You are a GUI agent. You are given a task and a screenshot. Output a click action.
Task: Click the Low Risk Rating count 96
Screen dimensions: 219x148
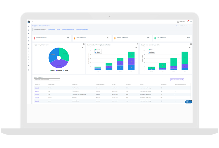[x=188, y=37]
